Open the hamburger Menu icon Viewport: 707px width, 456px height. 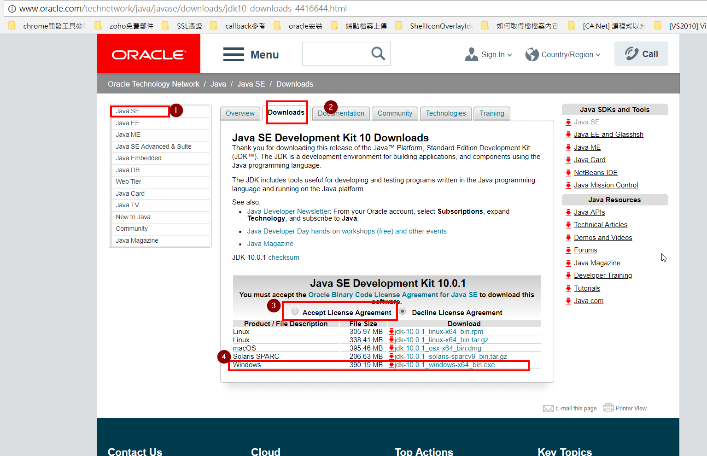point(234,54)
